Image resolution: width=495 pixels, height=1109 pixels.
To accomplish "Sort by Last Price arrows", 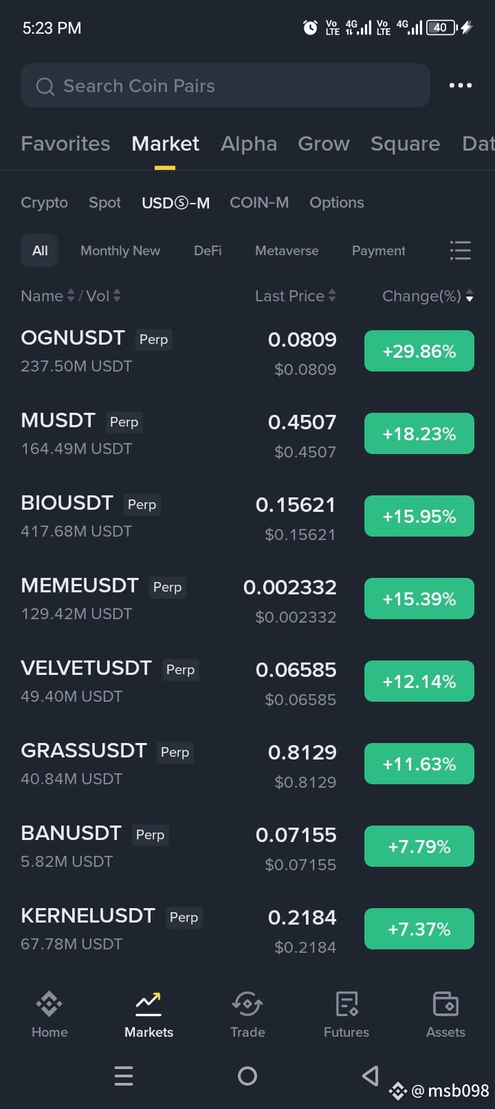I will coord(332,296).
